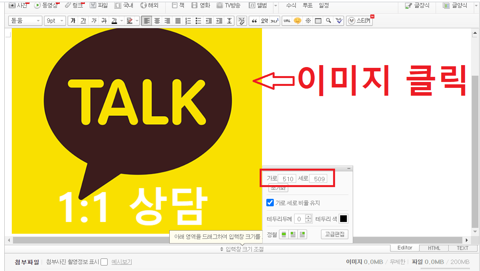Choose third 정렬 image alignment option

[x=302, y=235]
